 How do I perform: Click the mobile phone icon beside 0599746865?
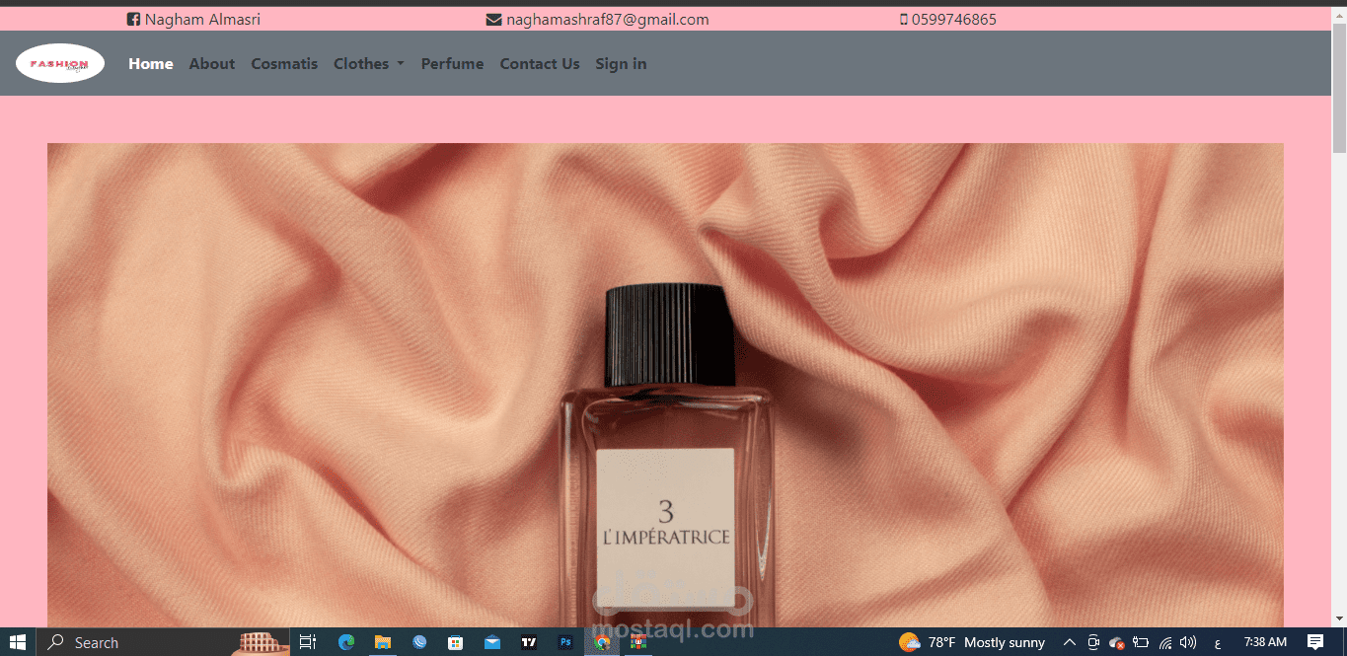pyautogui.click(x=904, y=20)
